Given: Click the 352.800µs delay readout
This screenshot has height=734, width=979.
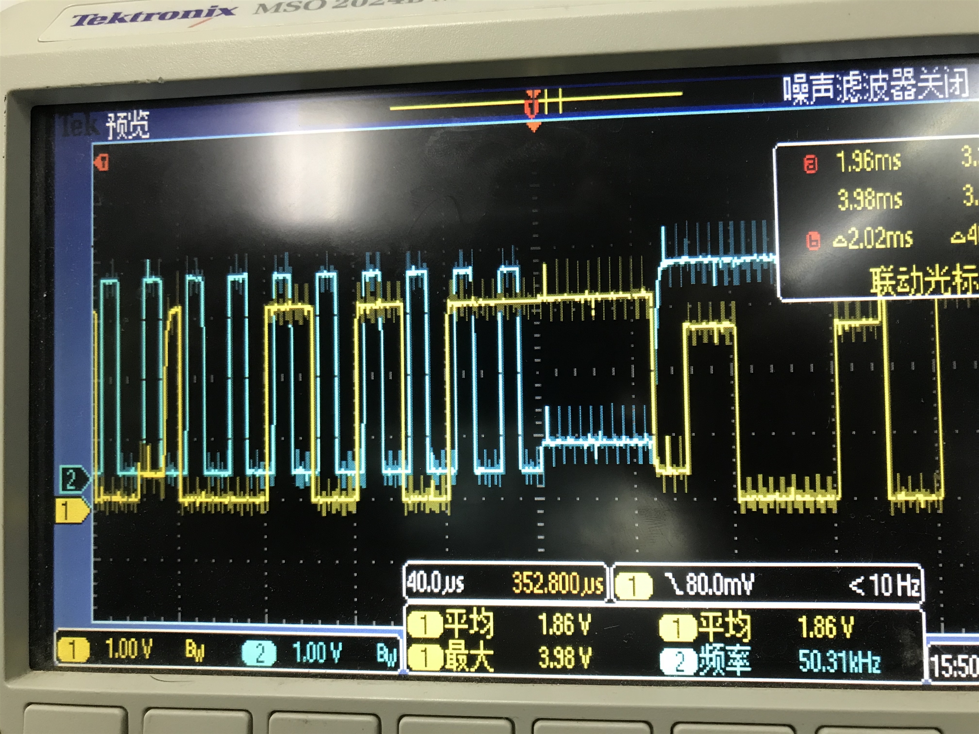Looking at the screenshot, I should (558, 583).
